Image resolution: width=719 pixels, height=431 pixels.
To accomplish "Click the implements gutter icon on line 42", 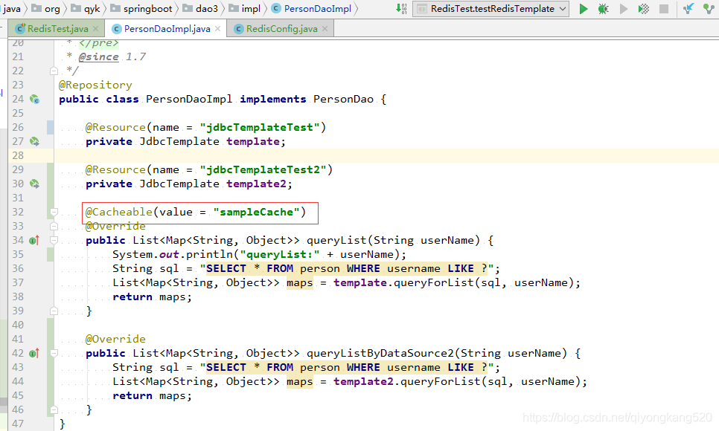I will (x=34, y=353).
